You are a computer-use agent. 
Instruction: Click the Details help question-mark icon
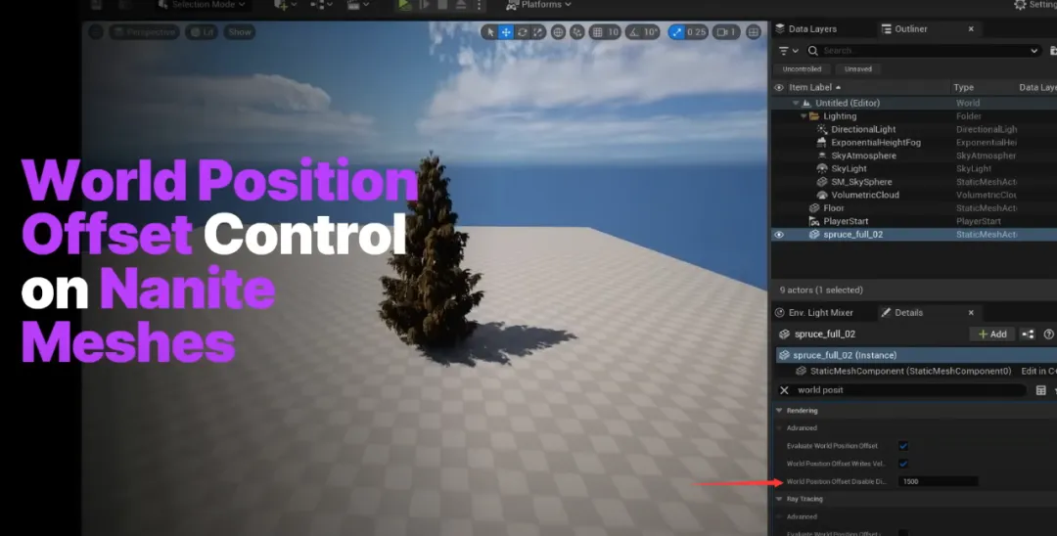[x=1048, y=334]
